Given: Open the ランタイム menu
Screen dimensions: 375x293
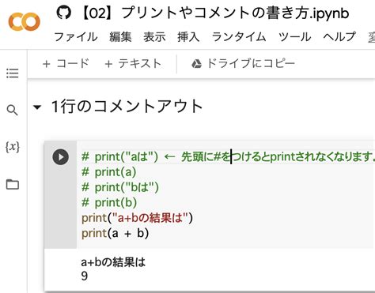Looking at the screenshot, I should [239, 37].
